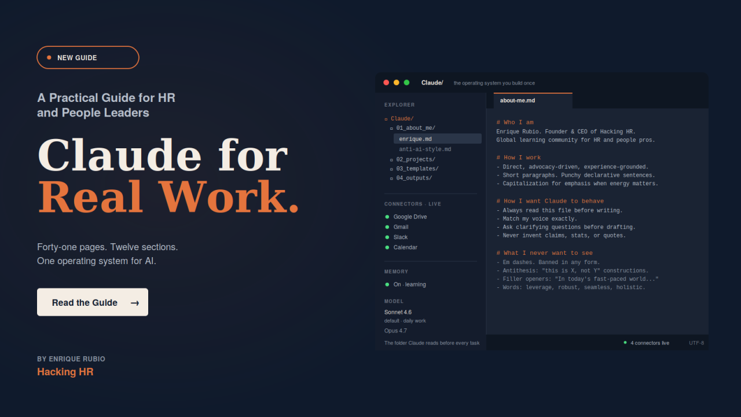Click the 'Words: leverage, robust, seamless' line

click(x=571, y=287)
